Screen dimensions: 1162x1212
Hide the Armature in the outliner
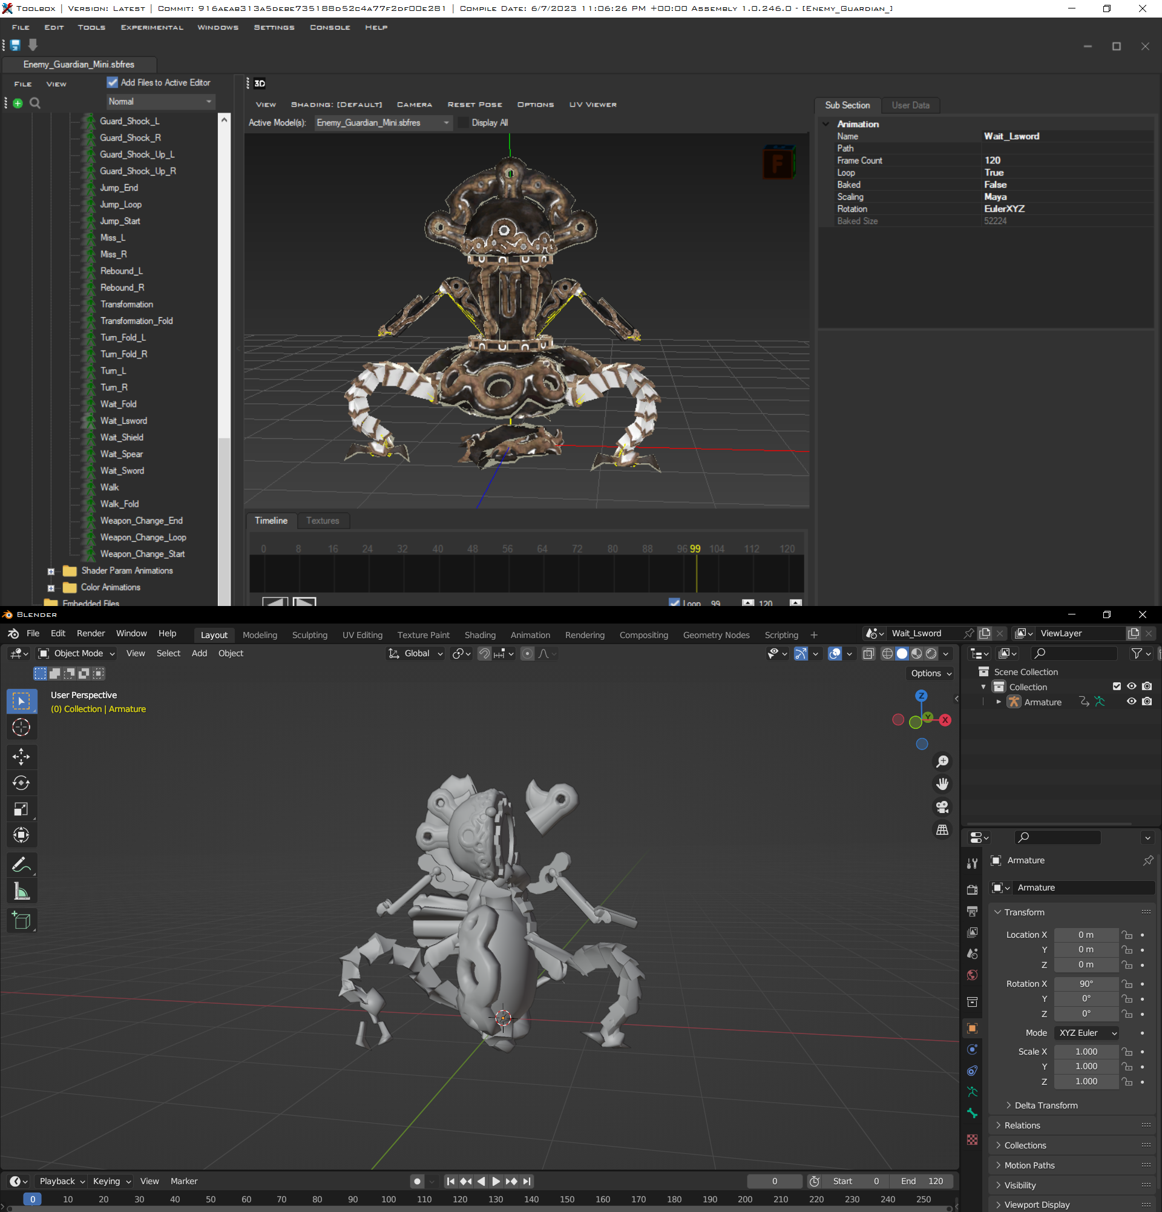(x=1132, y=702)
